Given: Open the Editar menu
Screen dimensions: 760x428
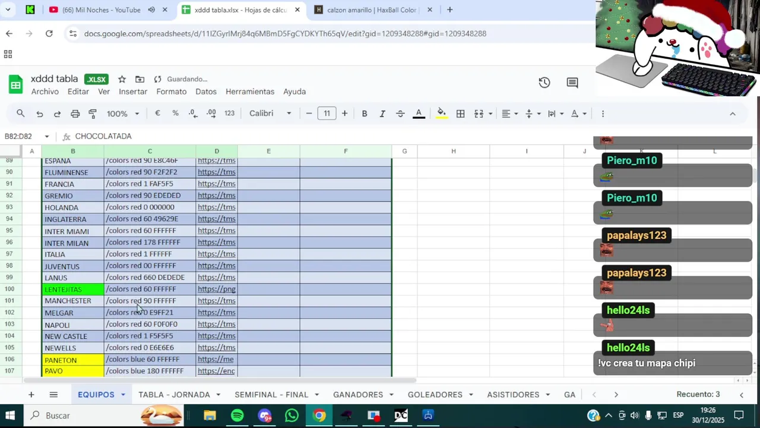Looking at the screenshot, I should [78, 92].
